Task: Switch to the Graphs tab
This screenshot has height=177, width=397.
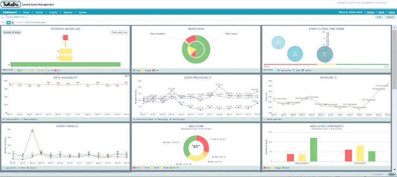Action: pos(54,12)
